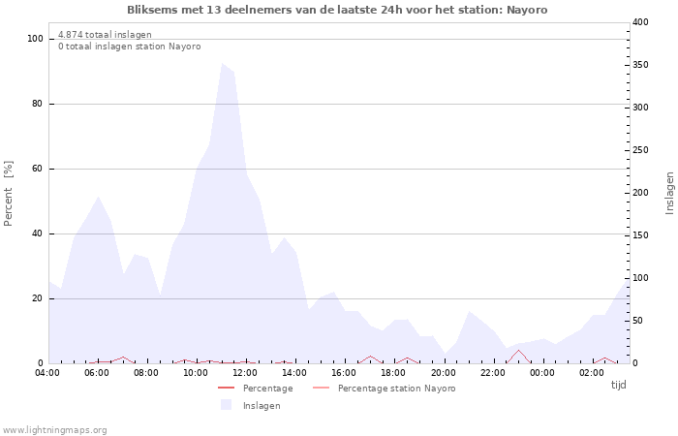
Task: Click the 22:00 time axis label
Action: pyautogui.click(x=493, y=372)
